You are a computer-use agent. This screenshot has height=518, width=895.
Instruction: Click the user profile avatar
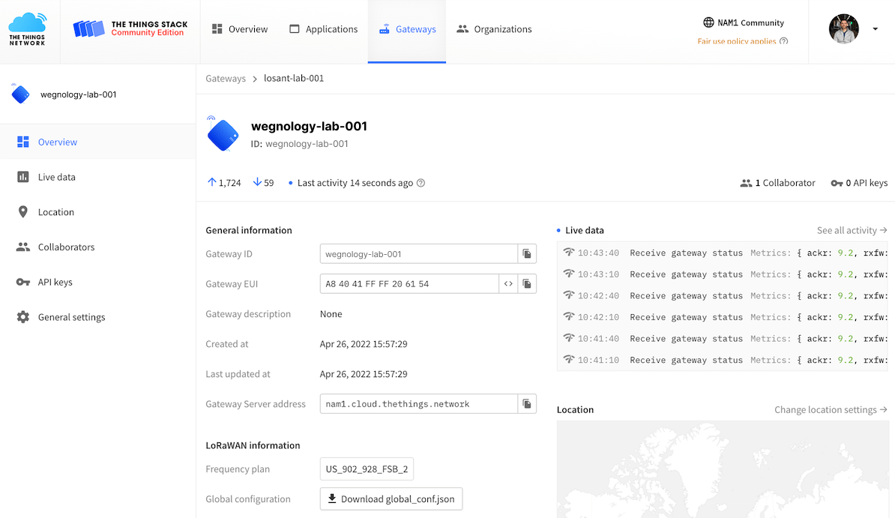[x=843, y=28]
